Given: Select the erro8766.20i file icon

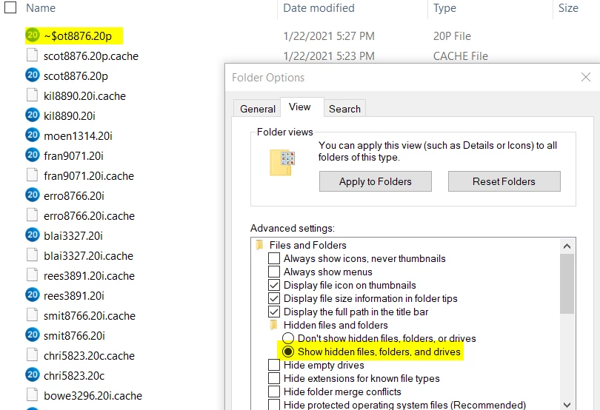Looking at the screenshot, I should [x=33, y=195].
